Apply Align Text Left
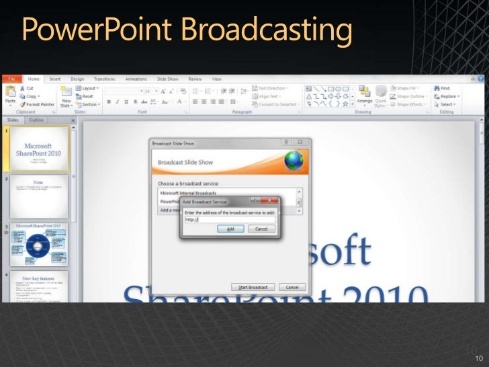Viewport: 489px width, 367px height. [195, 101]
